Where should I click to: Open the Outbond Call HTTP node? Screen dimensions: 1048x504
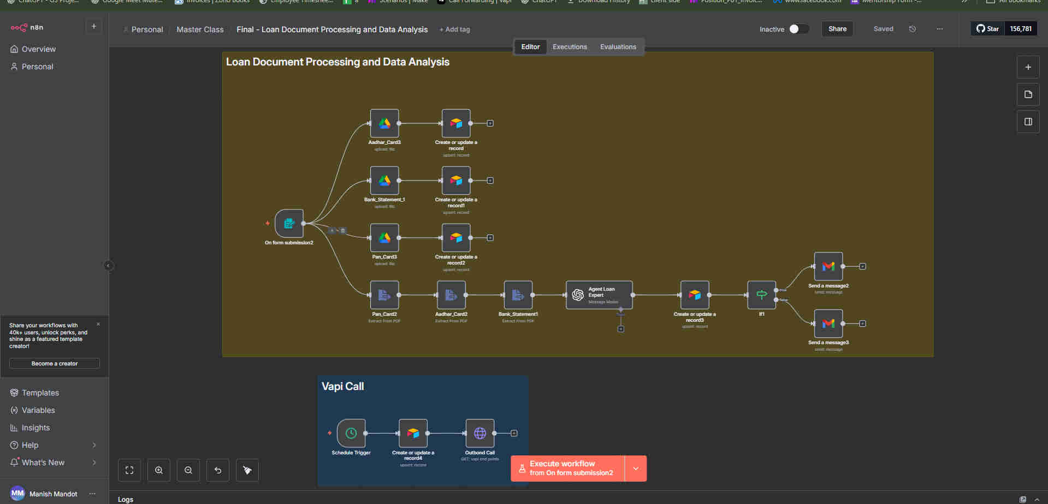click(x=480, y=433)
